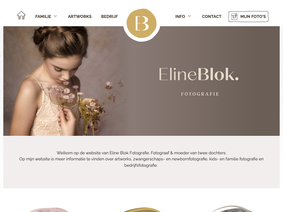
Task: Click the Fotografie subtitle text
Action: tap(200, 94)
